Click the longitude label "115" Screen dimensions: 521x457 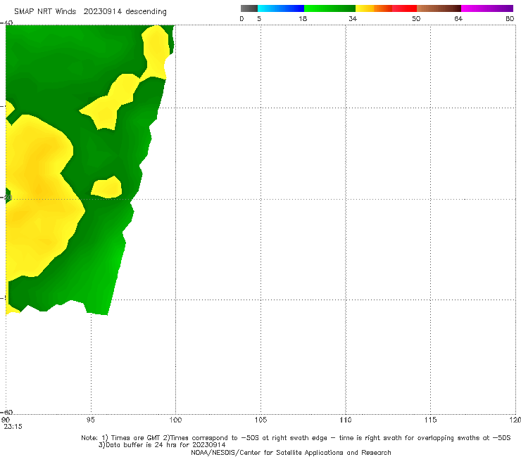pyautogui.click(x=431, y=420)
